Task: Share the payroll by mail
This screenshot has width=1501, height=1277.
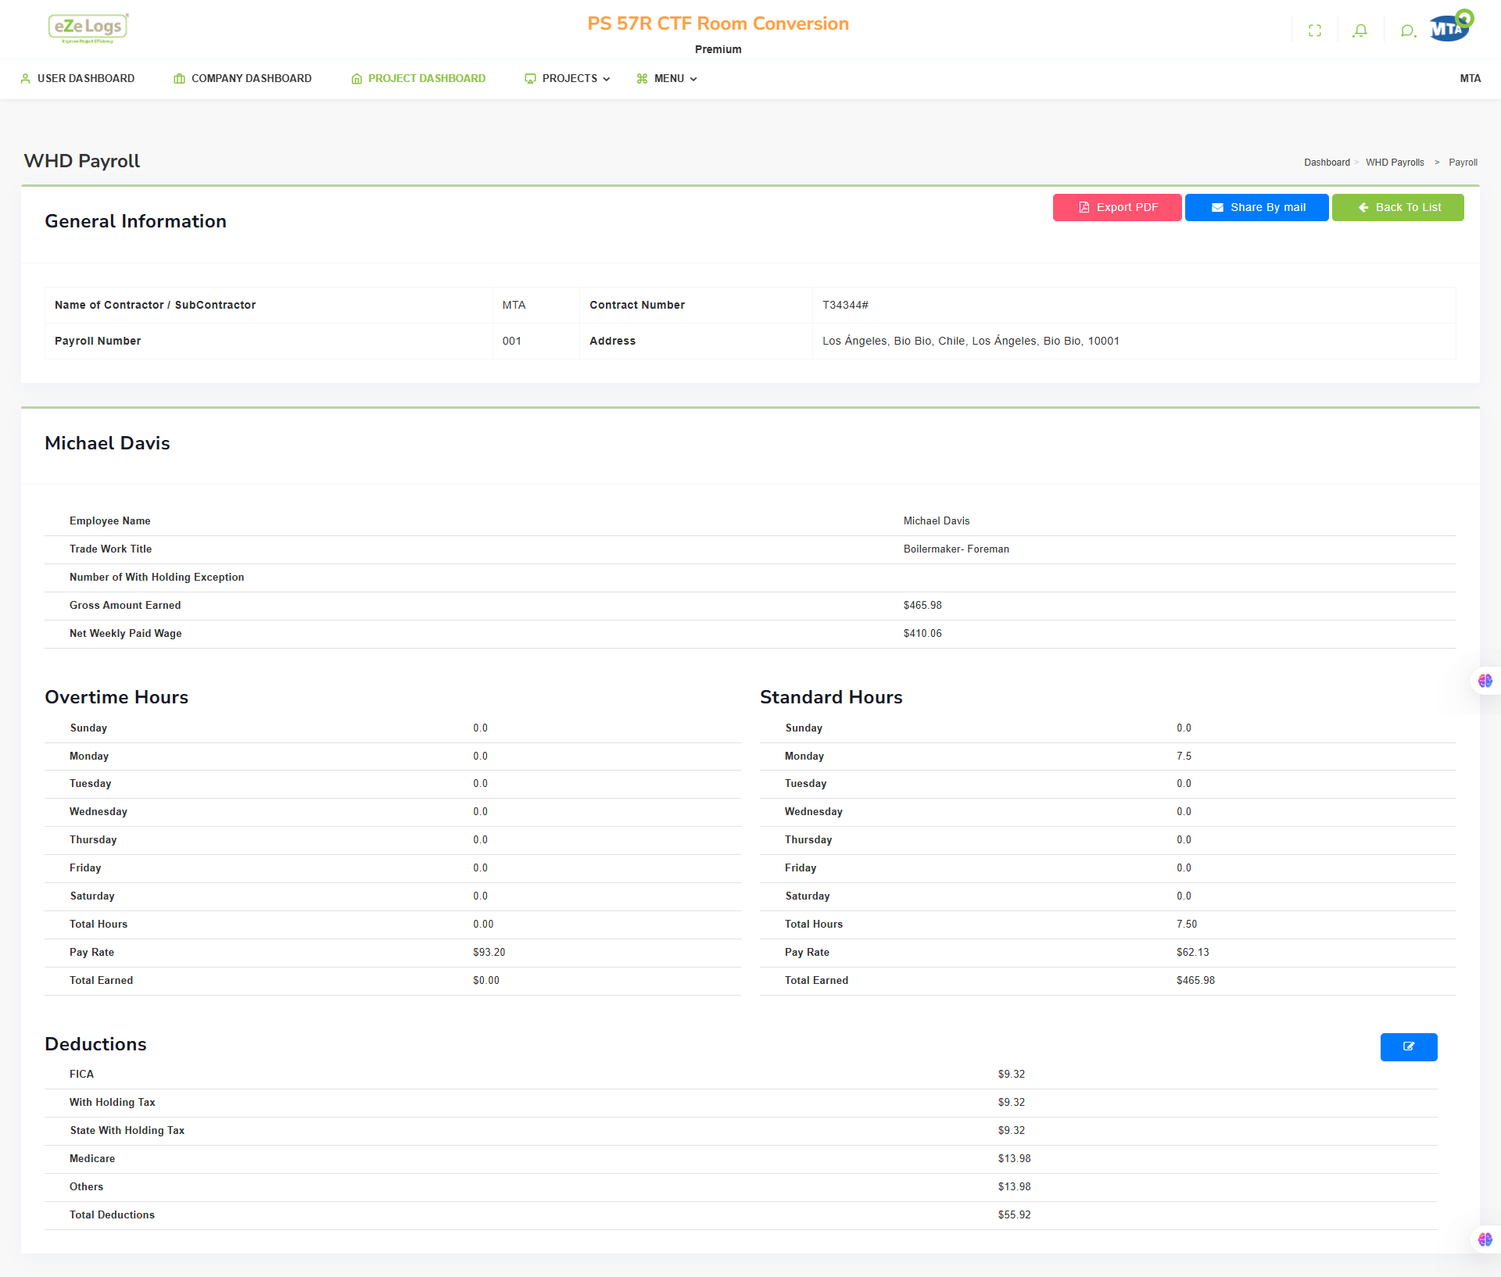Action: [1257, 207]
